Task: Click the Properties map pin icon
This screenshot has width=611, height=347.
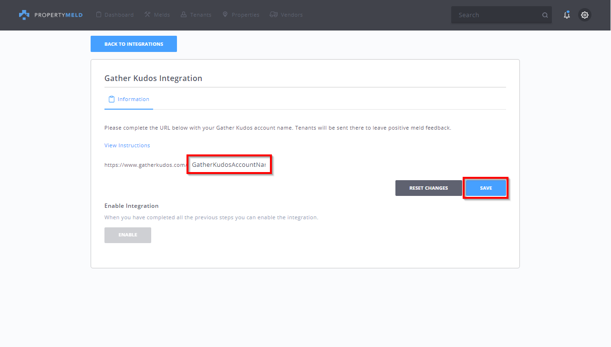Action: 225,15
